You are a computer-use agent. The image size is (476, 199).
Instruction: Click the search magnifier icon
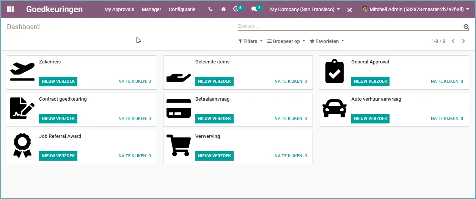coord(466,27)
